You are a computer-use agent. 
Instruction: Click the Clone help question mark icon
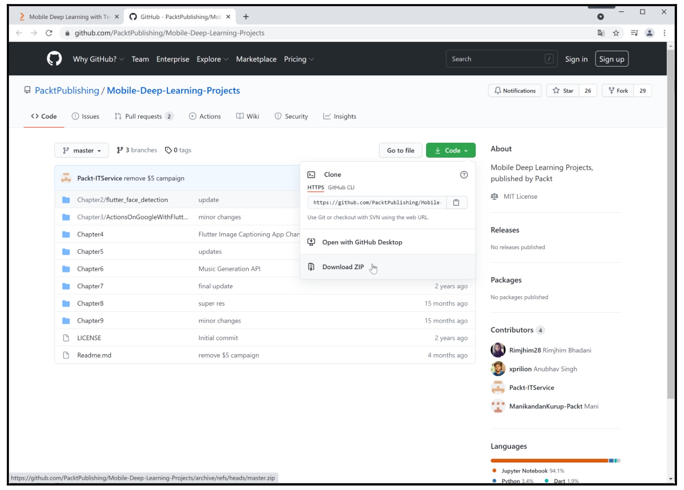tap(463, 175)
